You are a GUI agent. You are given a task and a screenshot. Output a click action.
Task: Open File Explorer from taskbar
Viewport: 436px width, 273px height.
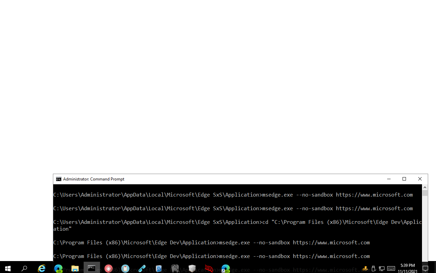click(x=75, y=269)
